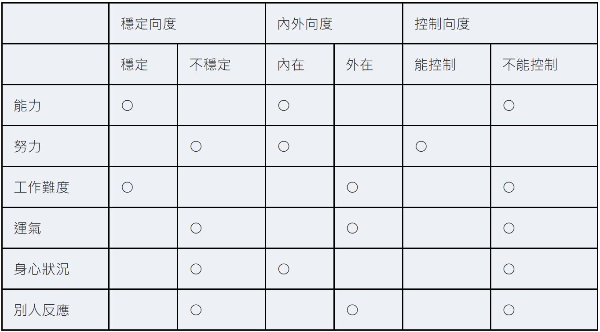Click the 工作難度 row label

pos(42,188)
